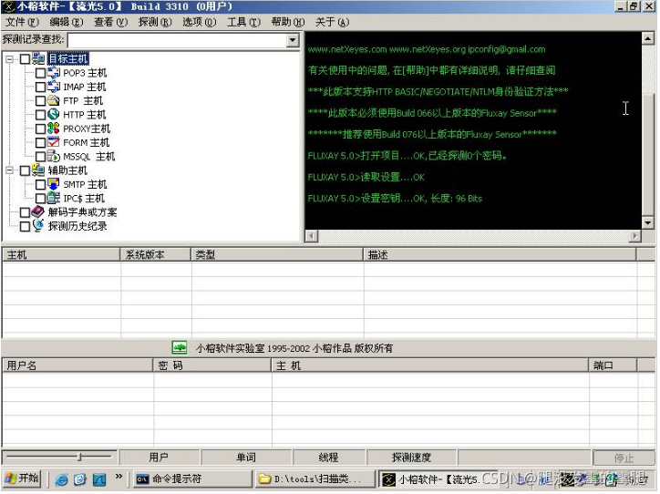Click the second quick launch icon
This screenshot has height=494, width=660.
(80, 479)
